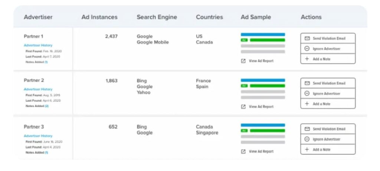Click plus icon to add note for Partner 1

point(307,59)
